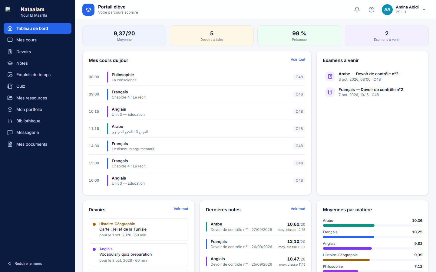Click the exam icon for Arabe contrôle
This screenshot has height=272, width=436.
coord(330,76)
